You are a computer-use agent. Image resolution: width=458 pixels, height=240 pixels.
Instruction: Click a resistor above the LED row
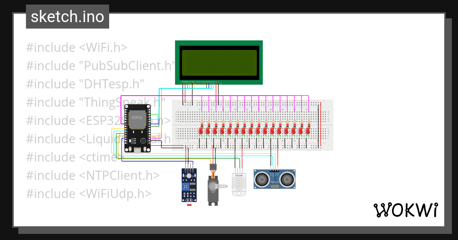tap(202, 123)
